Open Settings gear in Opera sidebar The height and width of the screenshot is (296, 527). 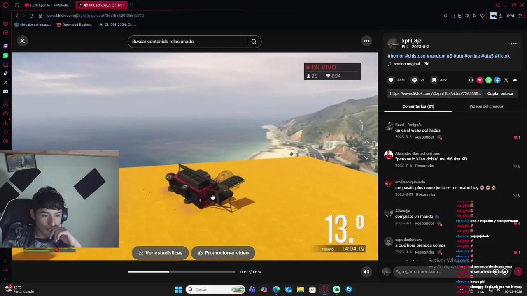pyautogui.click(x=6, y=141)
